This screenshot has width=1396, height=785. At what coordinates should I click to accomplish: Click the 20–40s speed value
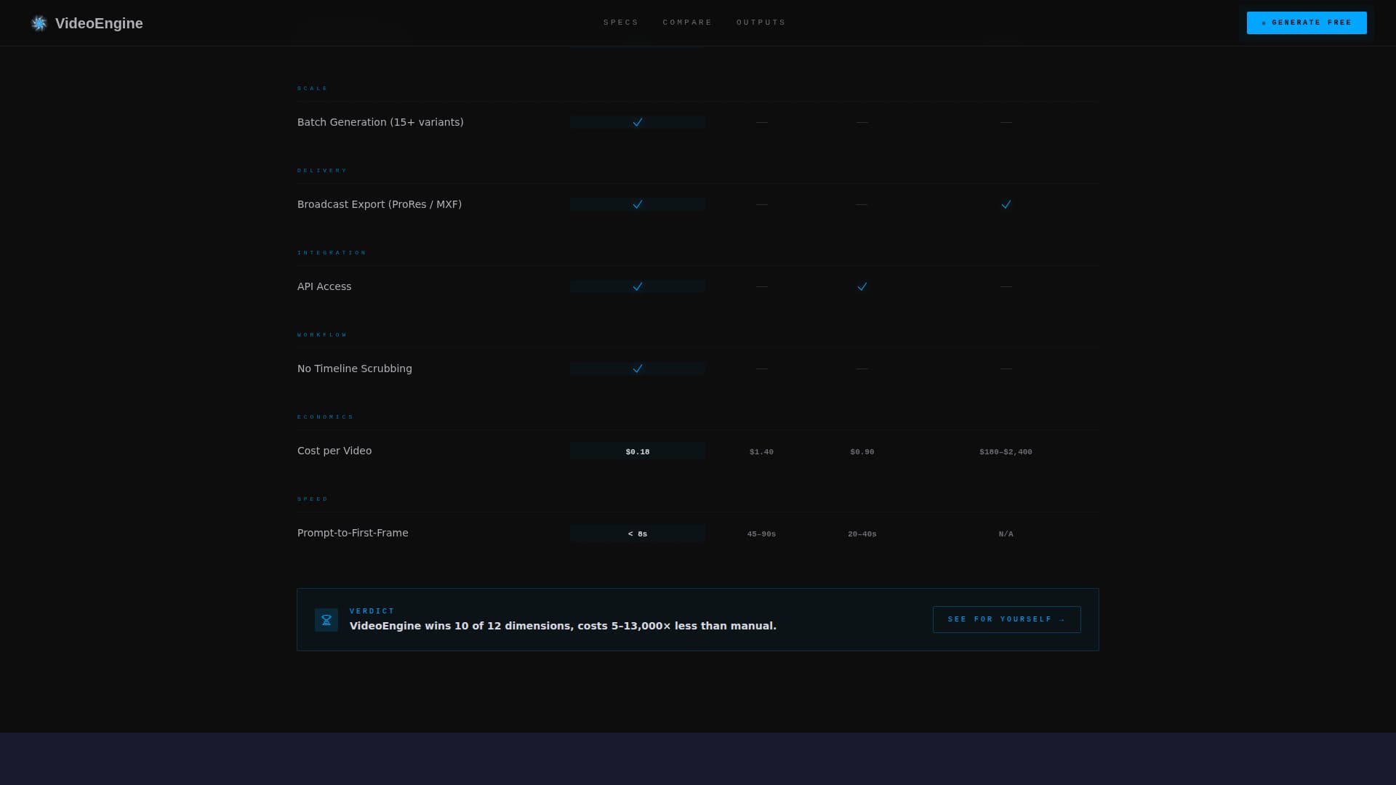point(862,534)
